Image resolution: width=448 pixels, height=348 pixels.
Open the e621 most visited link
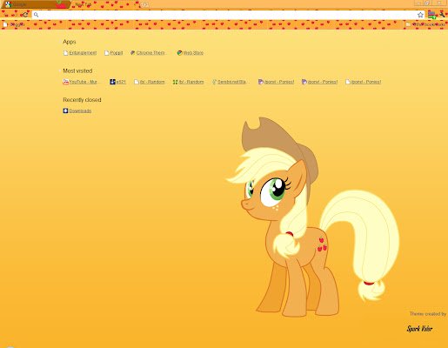[x=117, y=82]
